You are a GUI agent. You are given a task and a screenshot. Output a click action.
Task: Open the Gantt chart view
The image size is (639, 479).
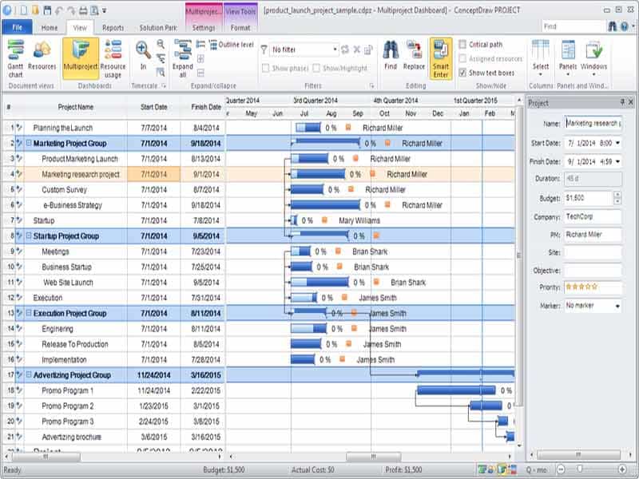point(15,58)
